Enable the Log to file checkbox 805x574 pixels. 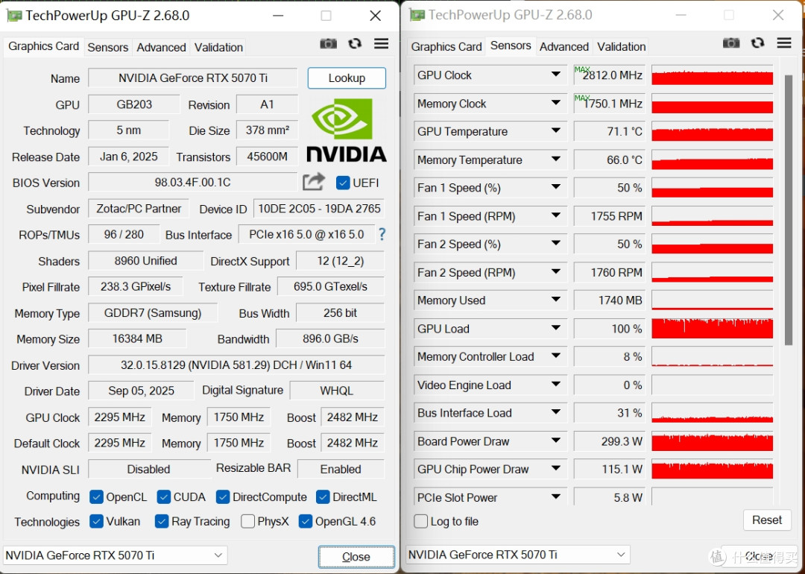click(420, 521)
